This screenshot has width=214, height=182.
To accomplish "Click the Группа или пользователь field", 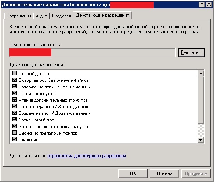I will tap(92, 52).
